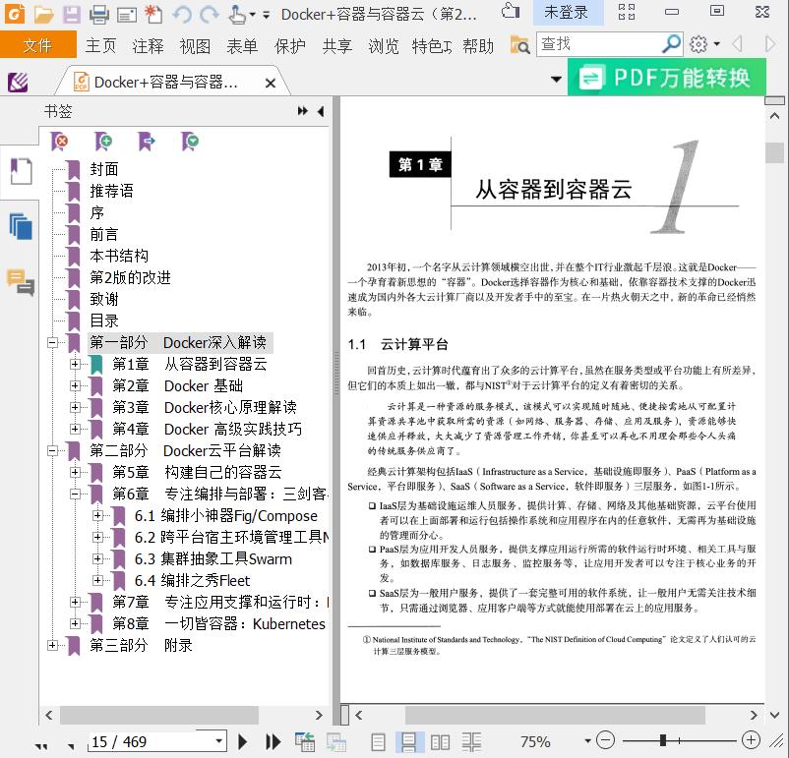Viewport: 789px width, 758px height.
Task: Open bookmark 6.4 编排之秀Fleet
Action: click(x=192, y=580)
